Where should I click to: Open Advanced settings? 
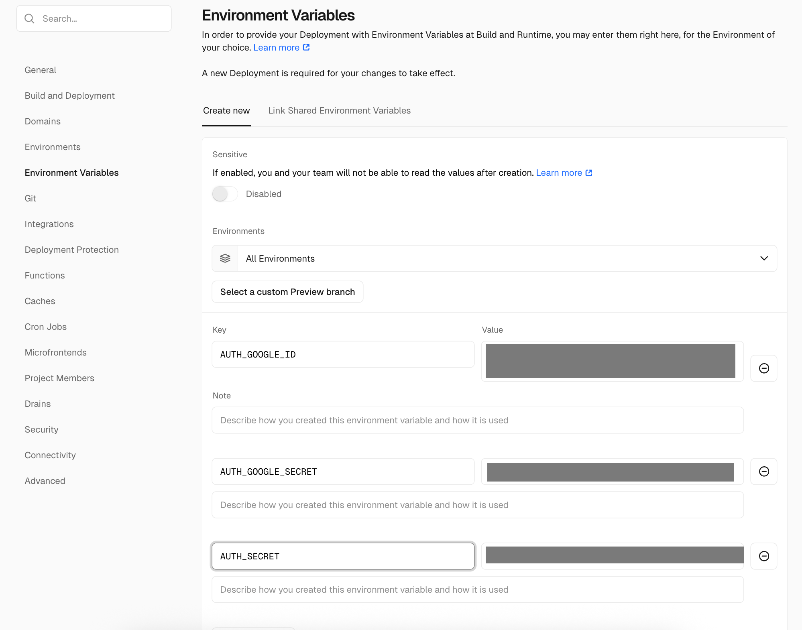point(45,481)
